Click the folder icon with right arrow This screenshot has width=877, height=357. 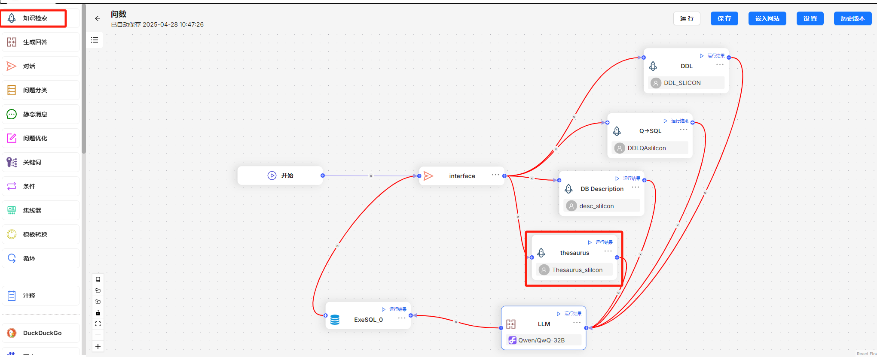click(x=98, y=302)
